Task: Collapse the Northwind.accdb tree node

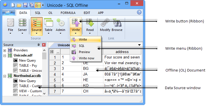Action: tap(5, 76)
